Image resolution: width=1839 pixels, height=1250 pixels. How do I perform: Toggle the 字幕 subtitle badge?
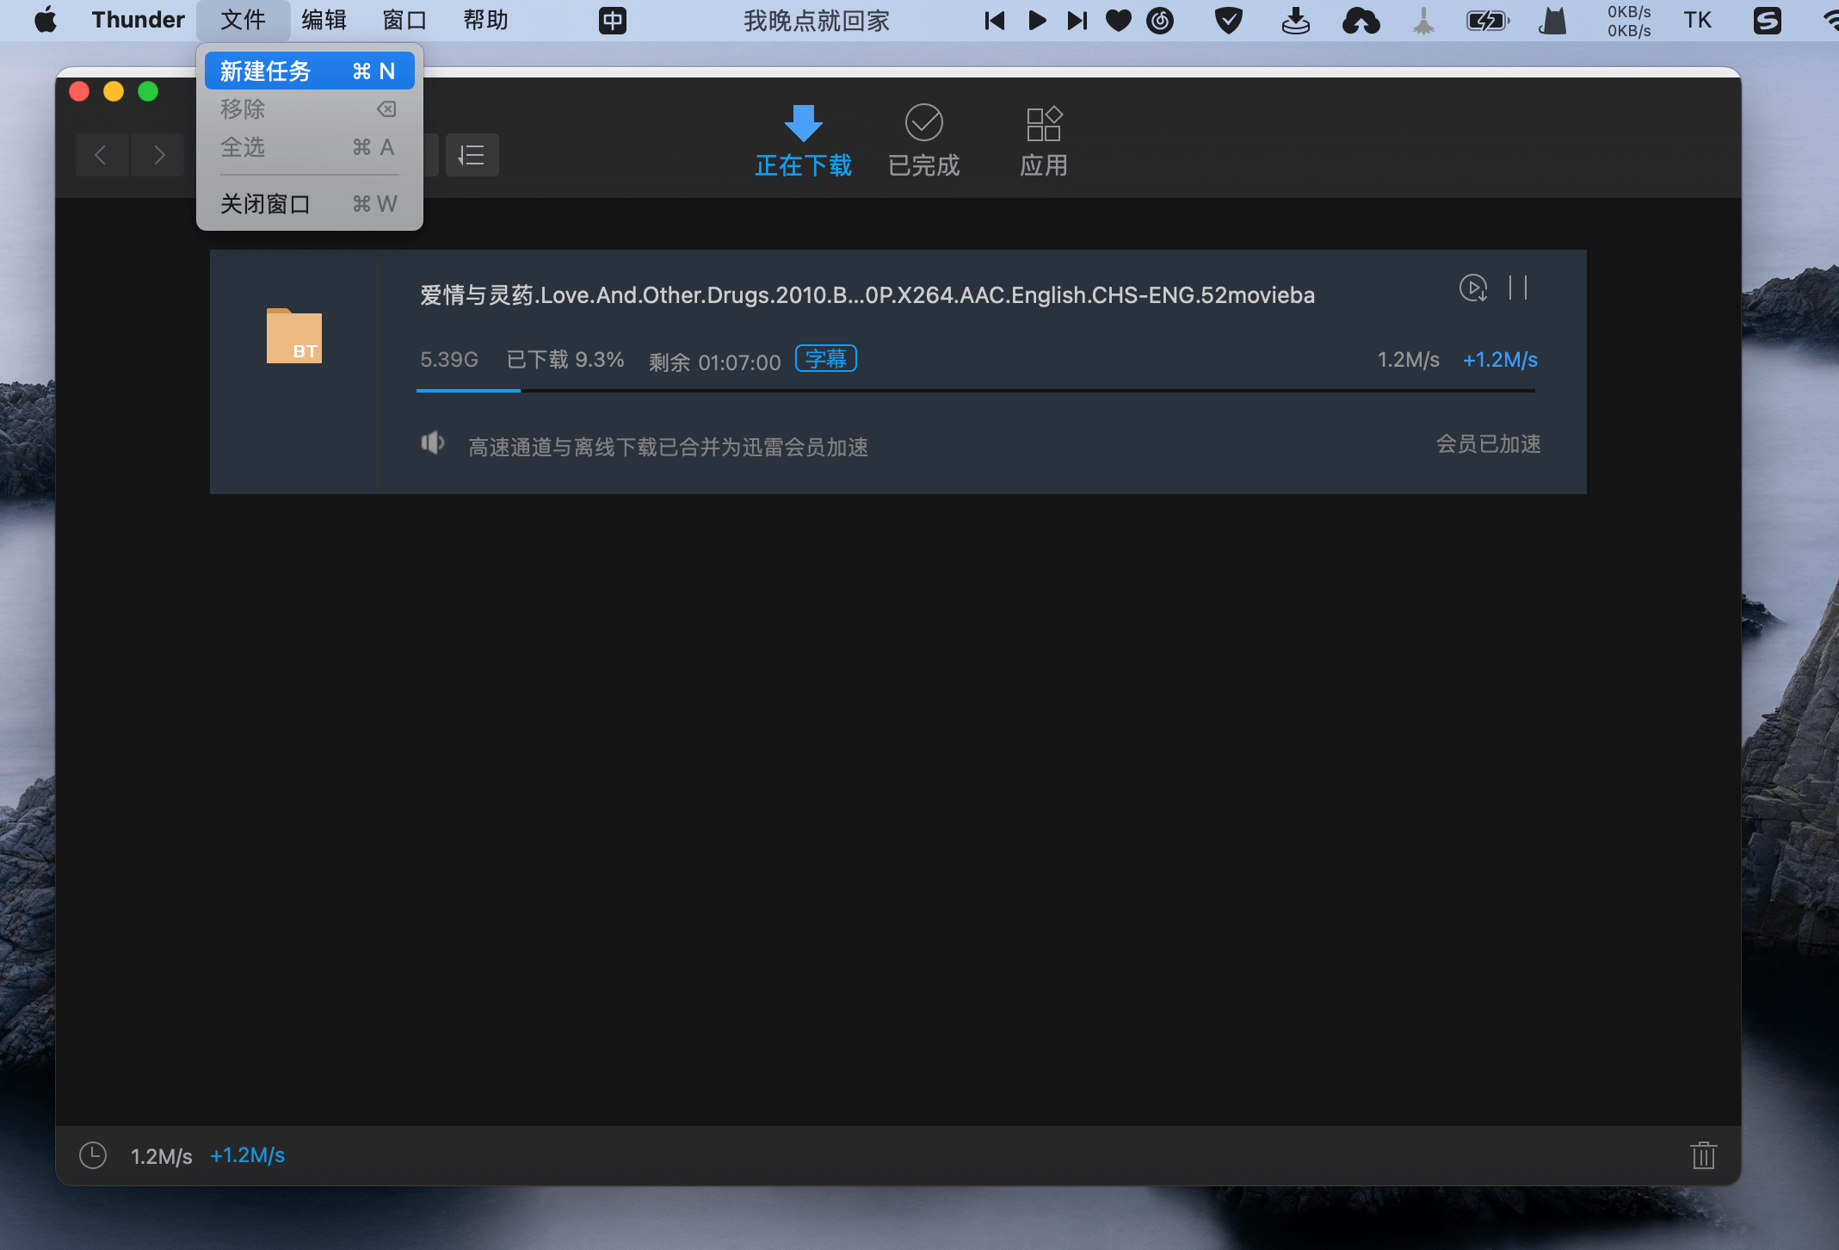click(825, 358)
